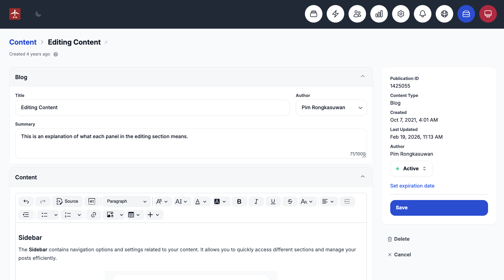Screen dimensions: 504x280
Task: Open the users icon in header
Action: click(357, 14)
